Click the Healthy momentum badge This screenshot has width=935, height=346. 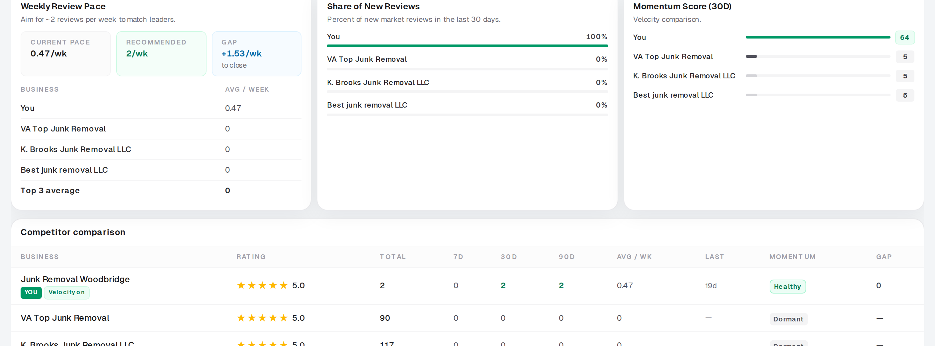coord(788,287)
